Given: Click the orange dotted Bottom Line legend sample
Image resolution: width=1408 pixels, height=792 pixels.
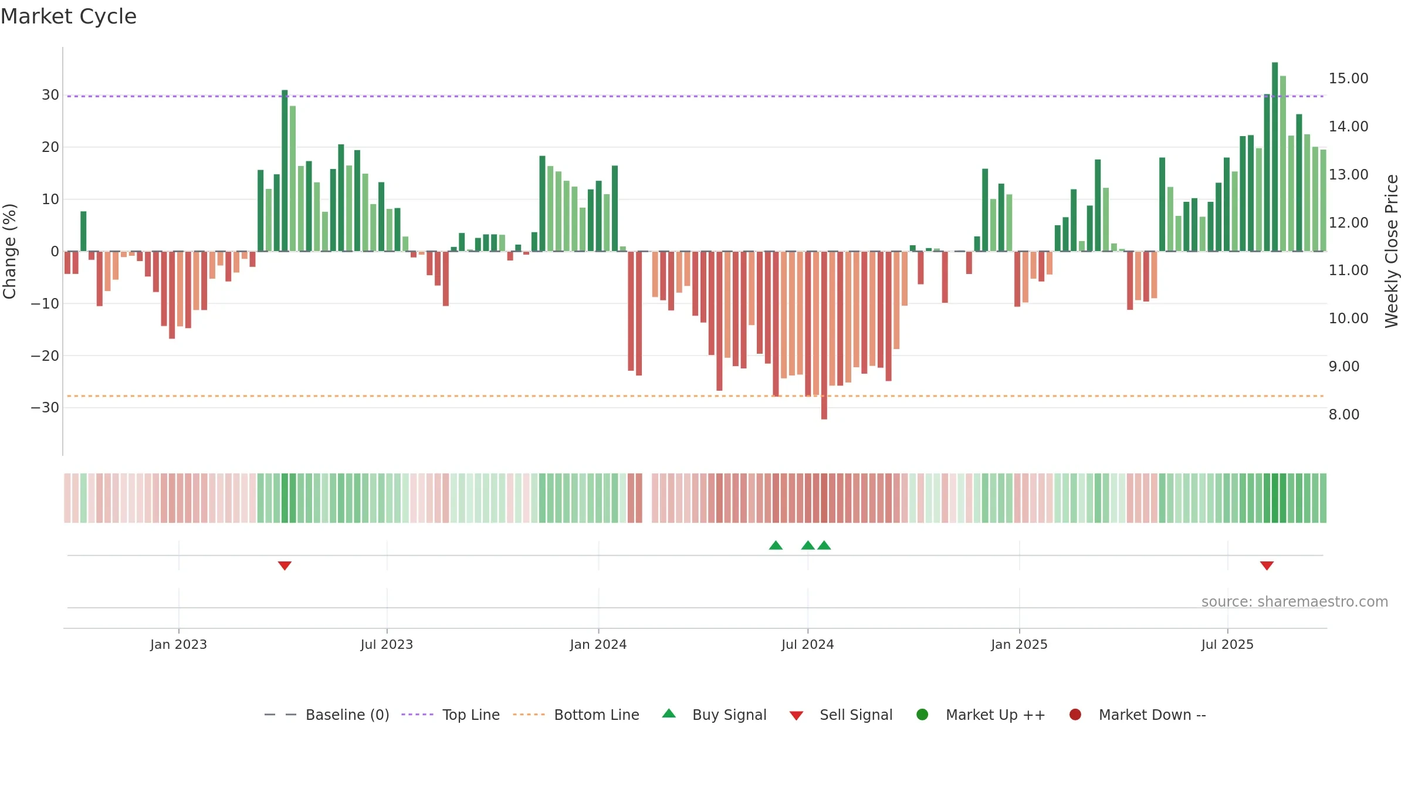Looking at the screenshot, I should (529, 715).
